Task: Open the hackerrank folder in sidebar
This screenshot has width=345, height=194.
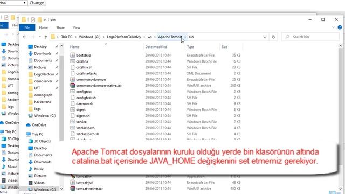Action: (x=43, y=102)
